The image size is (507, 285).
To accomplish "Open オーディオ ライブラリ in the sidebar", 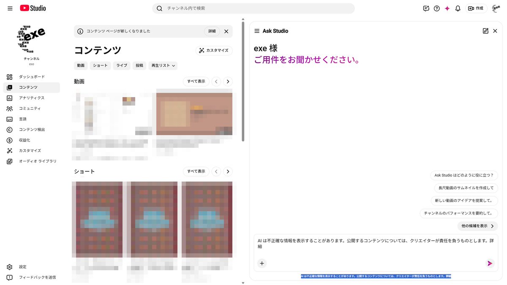I will point(32,161).
